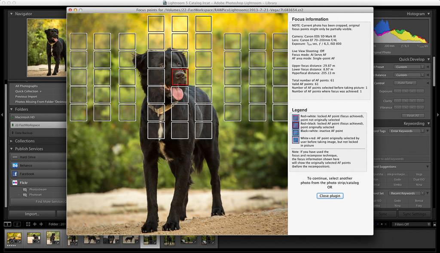Click the Simba keyword suggestion
This screenshot has height=253, width=440.
[x=397, y=185]
